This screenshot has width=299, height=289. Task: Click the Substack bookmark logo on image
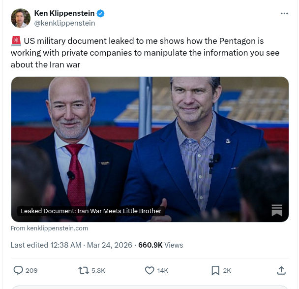pos(277,210)
